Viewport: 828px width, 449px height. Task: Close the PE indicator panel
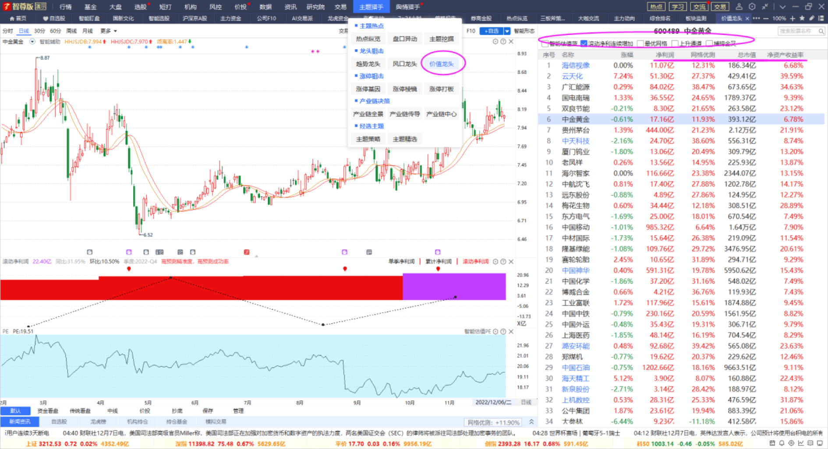click(x=511, y=331)
